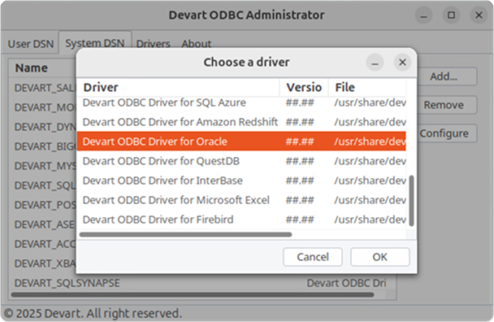
Task: Click the vertical scrollbar in driver list
Action: coord(411,201)
